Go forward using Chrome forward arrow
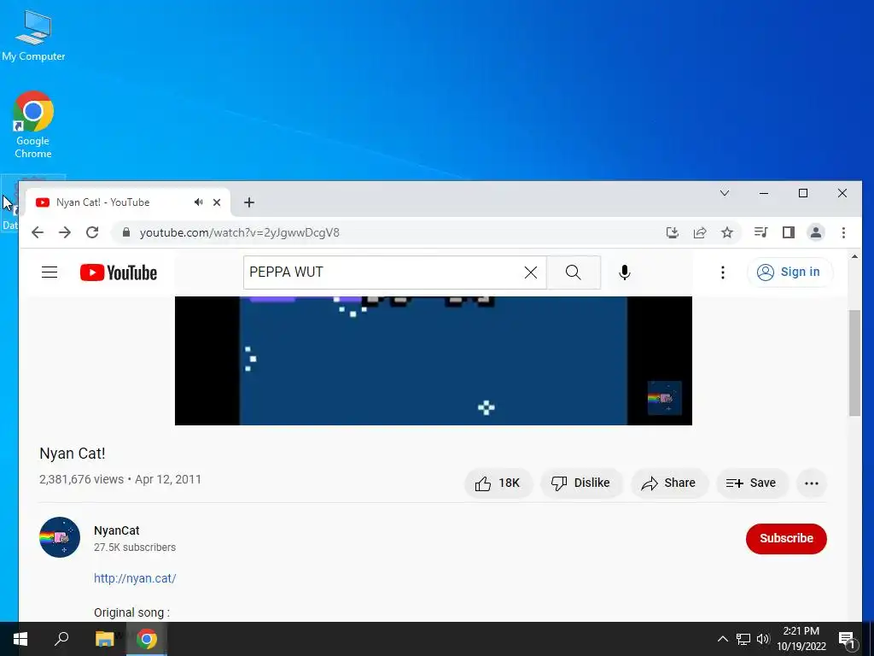This screenshot has width=874, height=656. coord(65,232)
